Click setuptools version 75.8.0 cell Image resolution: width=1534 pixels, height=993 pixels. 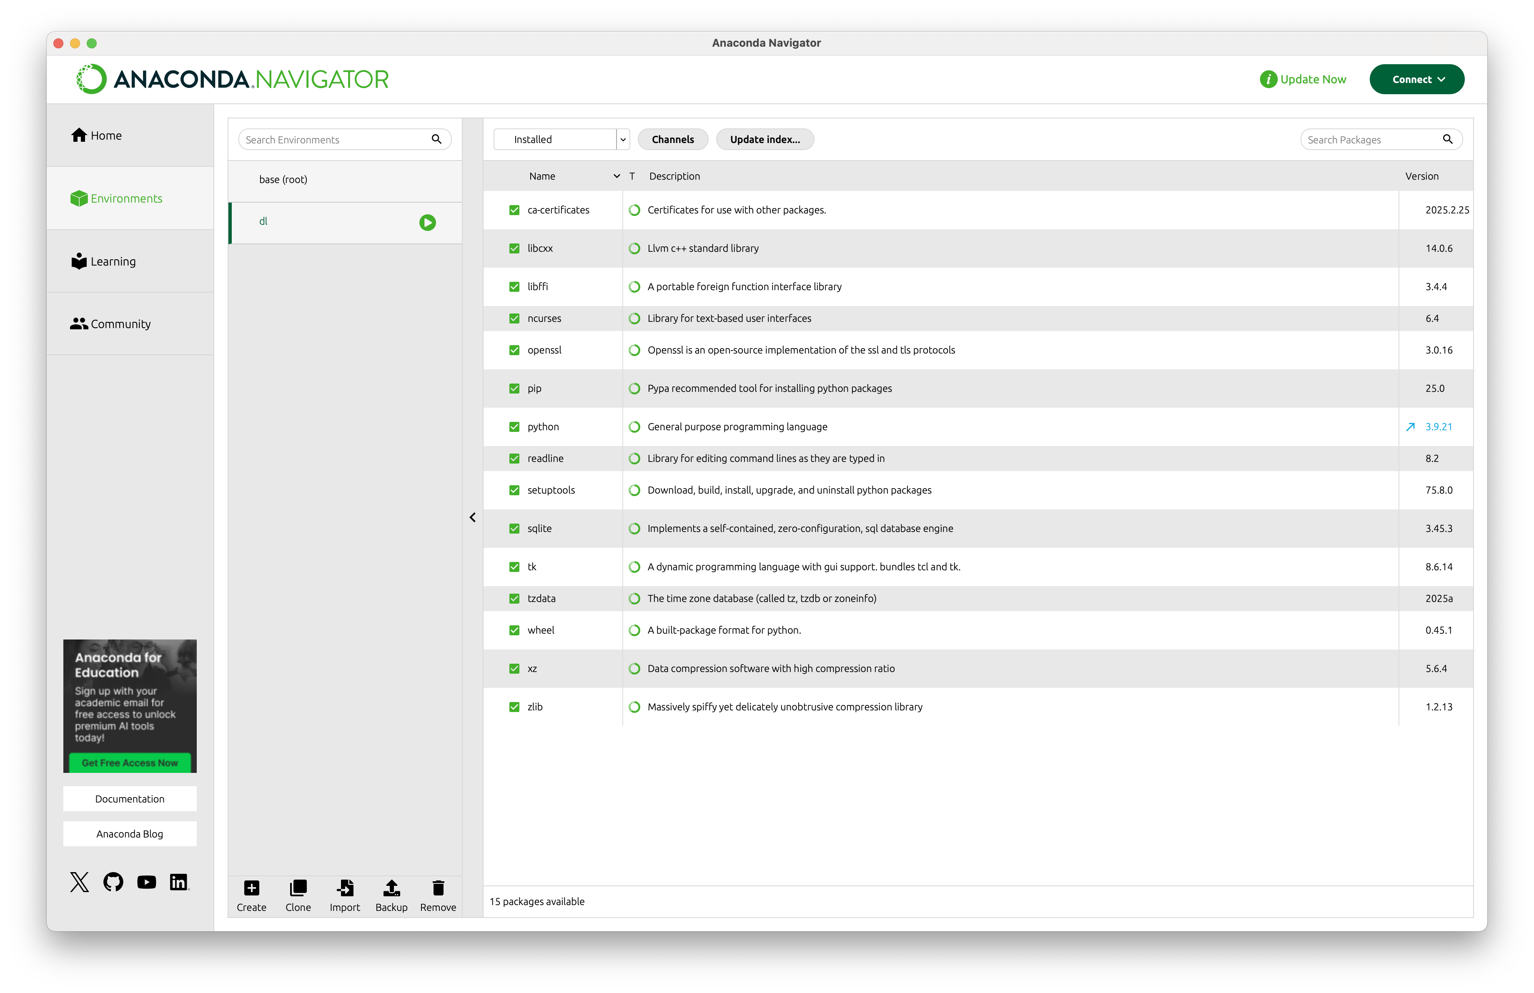click(1439, 490)
